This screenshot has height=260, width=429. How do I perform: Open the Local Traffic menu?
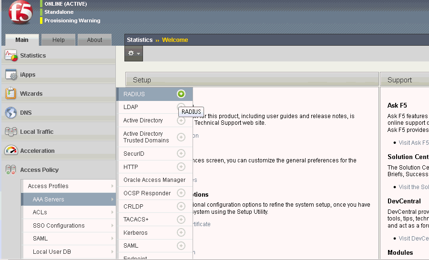click(37, 132)
